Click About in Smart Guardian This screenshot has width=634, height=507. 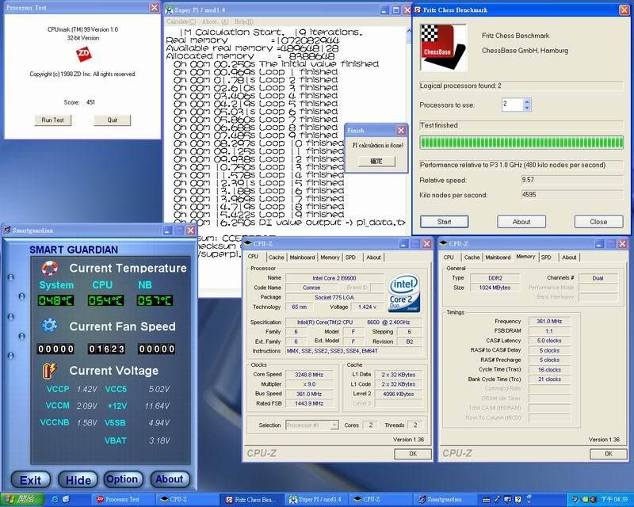click(x=170, y=479)
